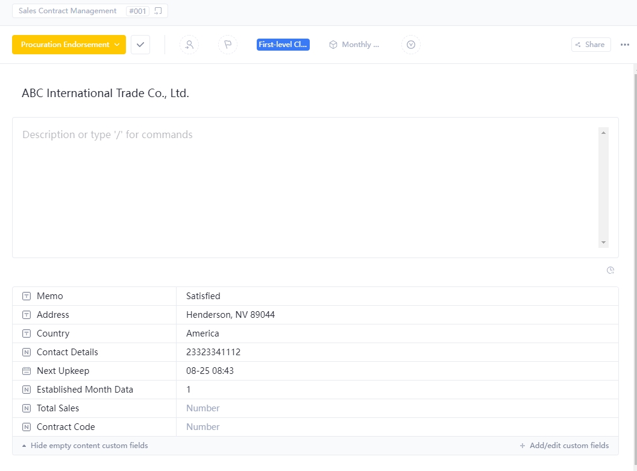The image size is (637, 471).
Task: Click the Sales Contract Management breadcrumb
Action: point(67,10)
